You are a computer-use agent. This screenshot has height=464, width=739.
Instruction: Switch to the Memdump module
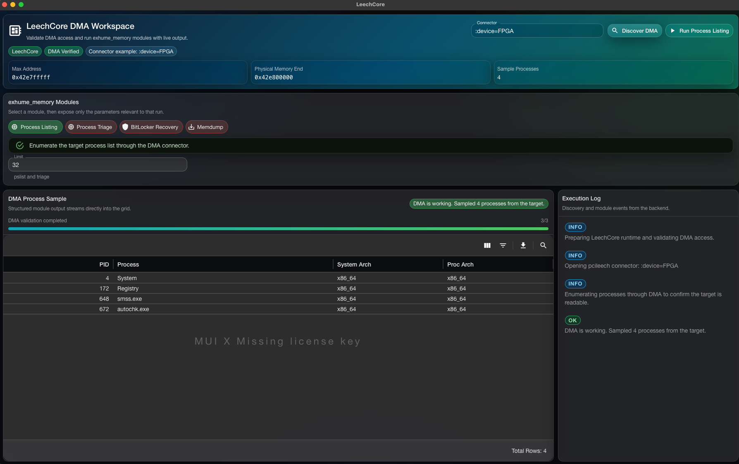click(207, 127)
